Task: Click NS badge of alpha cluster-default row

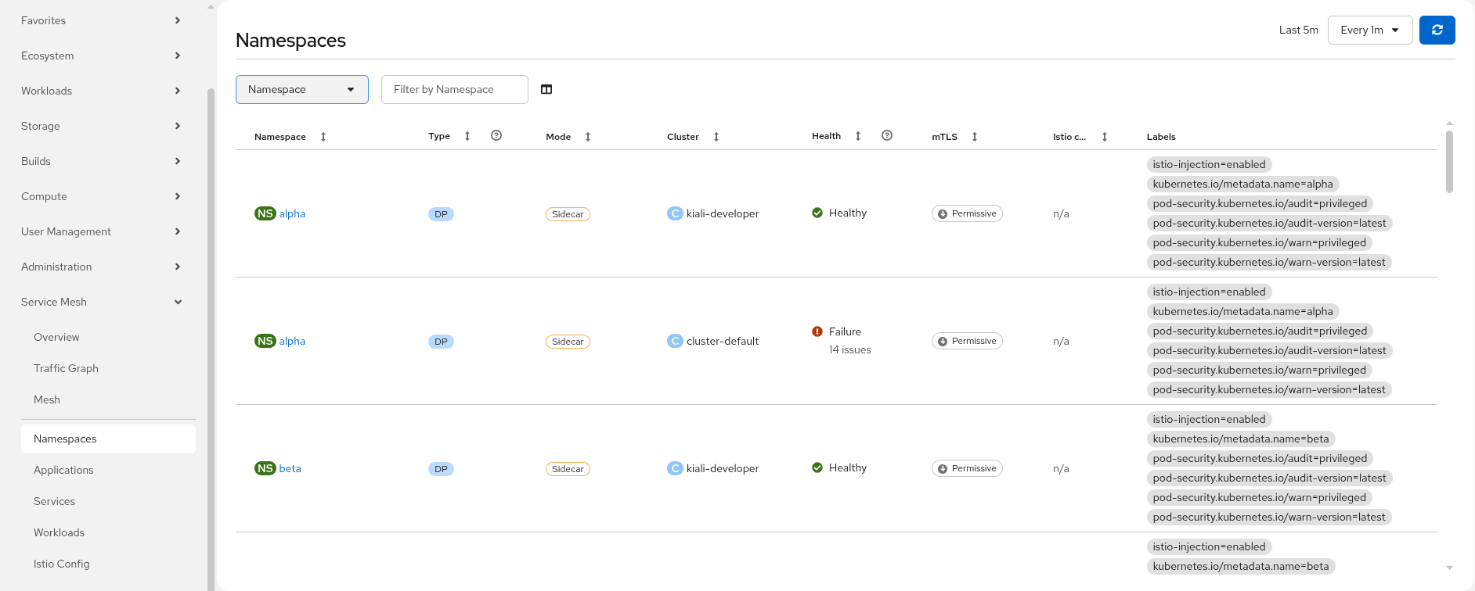Action: (265, 341)
